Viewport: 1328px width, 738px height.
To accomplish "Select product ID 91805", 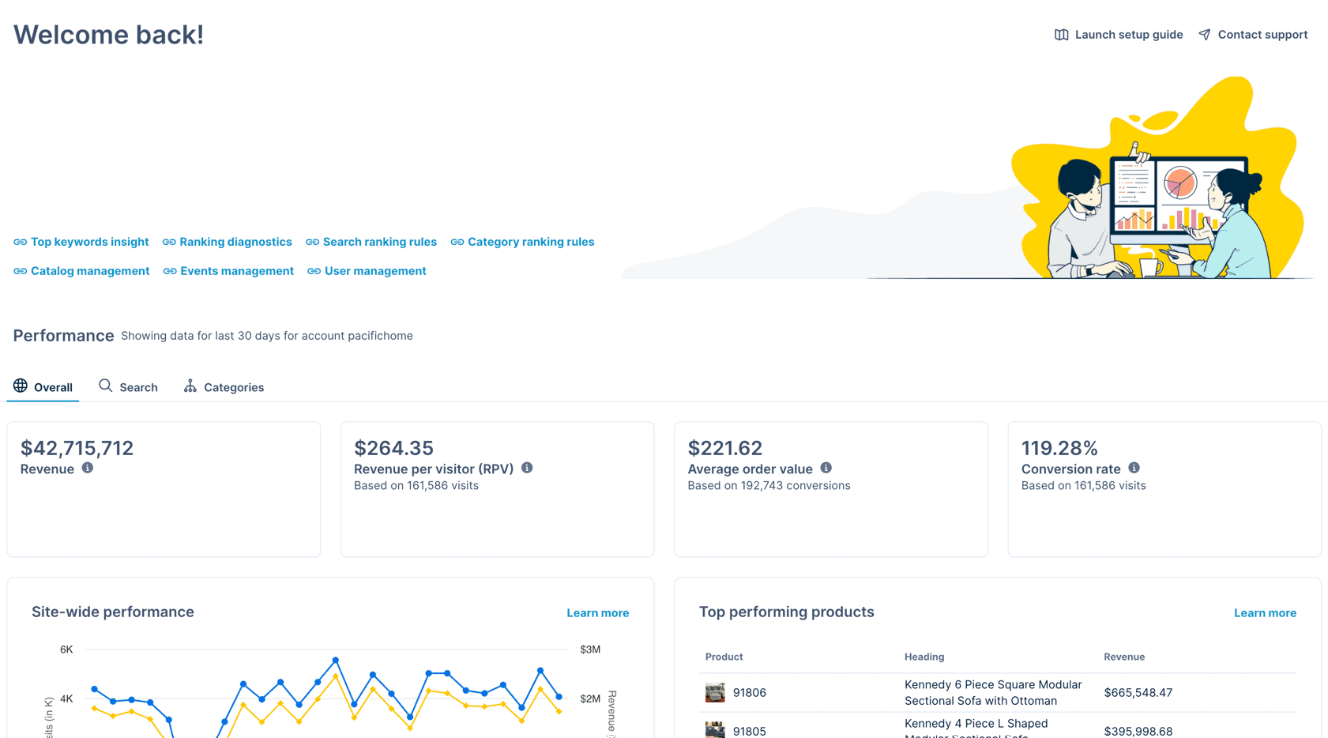I will [750, 732].
